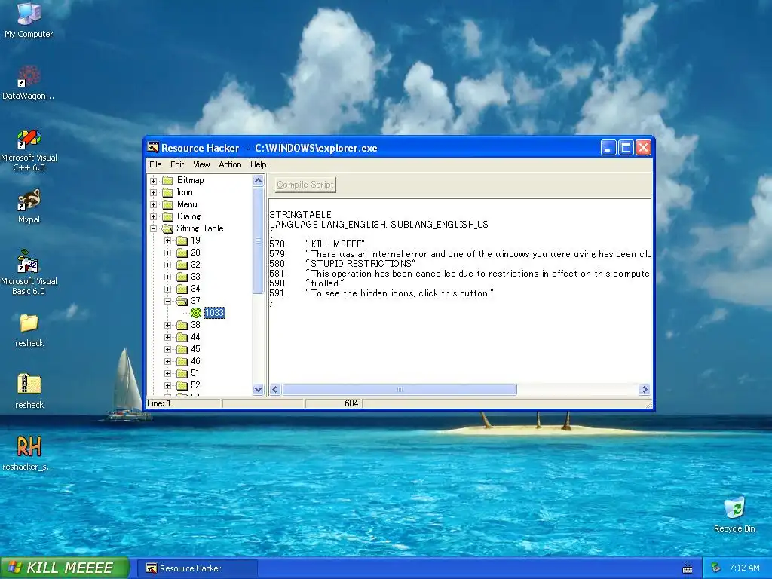Click the folder icon of node 52
772x579 pixels.
coord(182,385)
